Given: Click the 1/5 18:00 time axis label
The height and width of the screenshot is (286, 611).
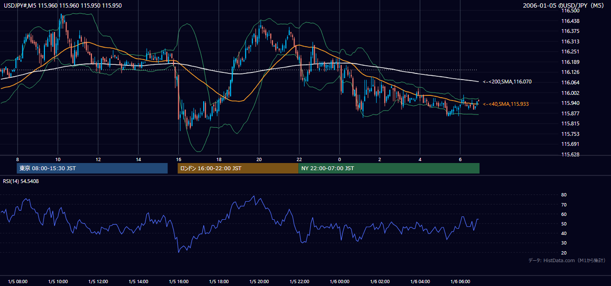Looking at the screenshot, I should 218,281.
